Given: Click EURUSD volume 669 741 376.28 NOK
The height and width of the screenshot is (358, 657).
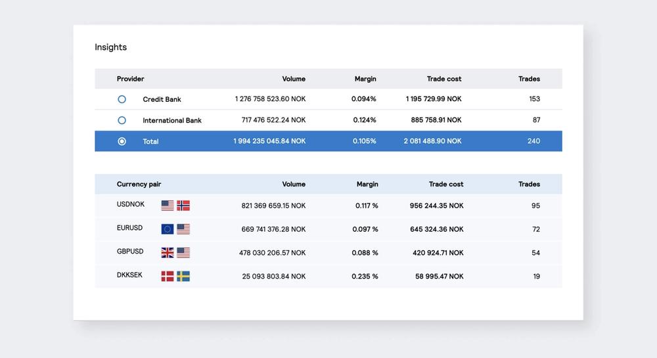Looking at the screenshot, I should 273,229.
